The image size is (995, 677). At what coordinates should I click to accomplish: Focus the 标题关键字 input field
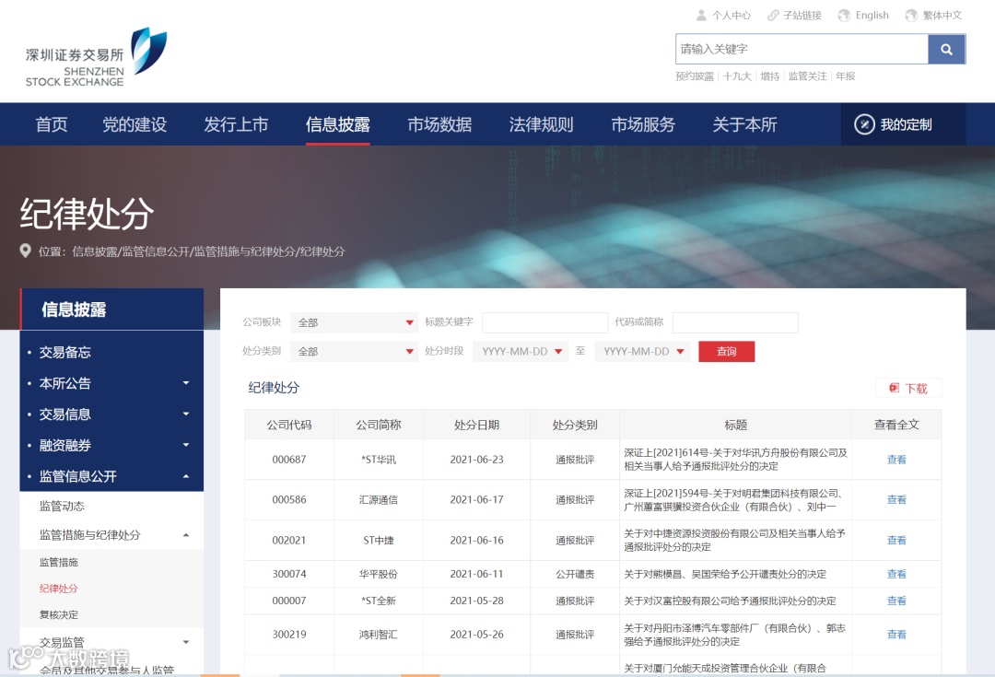click(545, 322)
